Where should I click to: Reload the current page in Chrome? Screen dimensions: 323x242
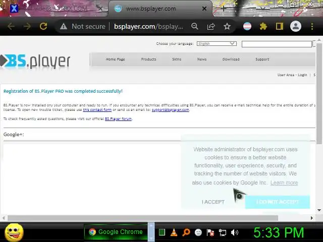pyautogui.click(x=43, y=26)
